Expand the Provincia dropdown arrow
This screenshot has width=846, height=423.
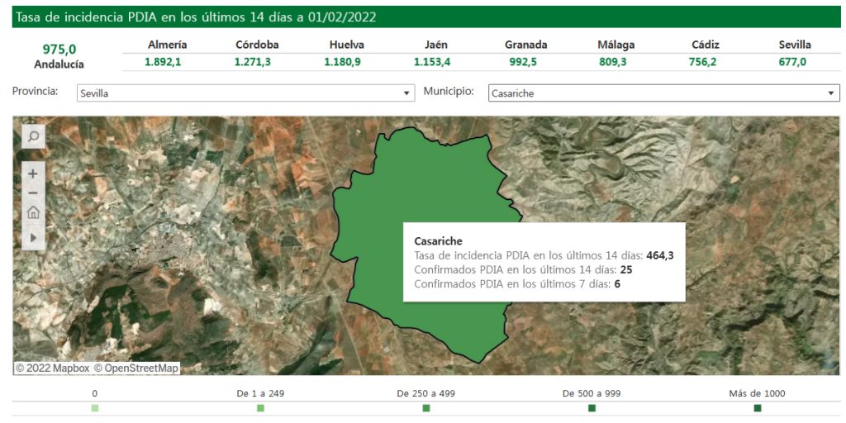[x=406, y=93]
